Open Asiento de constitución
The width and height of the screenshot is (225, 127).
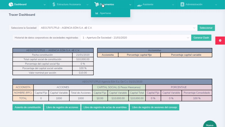[x=28, y=107]
